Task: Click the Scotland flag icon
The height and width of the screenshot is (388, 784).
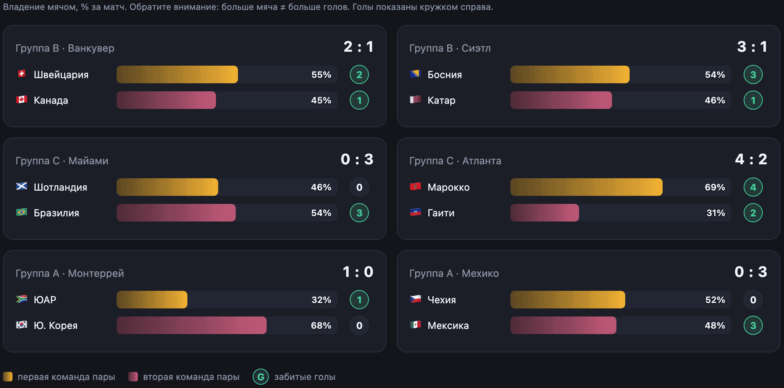Action: (x=22, y=186)
